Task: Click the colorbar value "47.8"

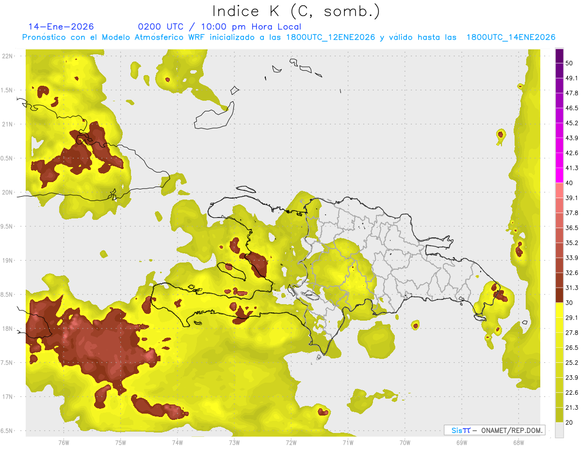Action: (x=572, y=93)
